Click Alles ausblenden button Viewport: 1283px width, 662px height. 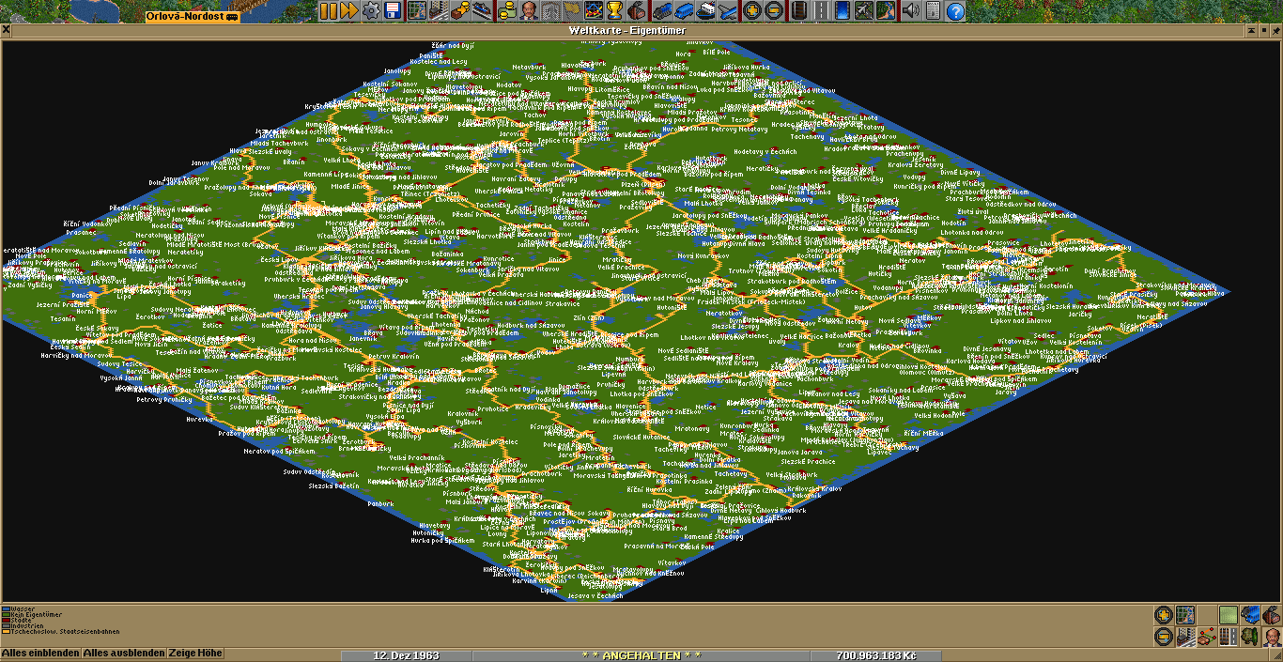point(124,654)
